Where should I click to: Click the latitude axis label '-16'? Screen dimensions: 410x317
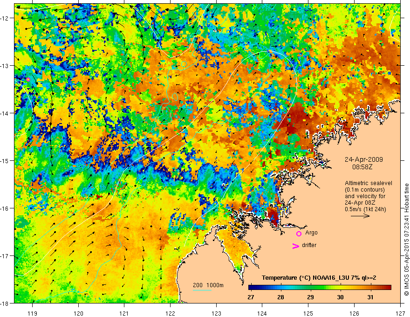(5, 208)
